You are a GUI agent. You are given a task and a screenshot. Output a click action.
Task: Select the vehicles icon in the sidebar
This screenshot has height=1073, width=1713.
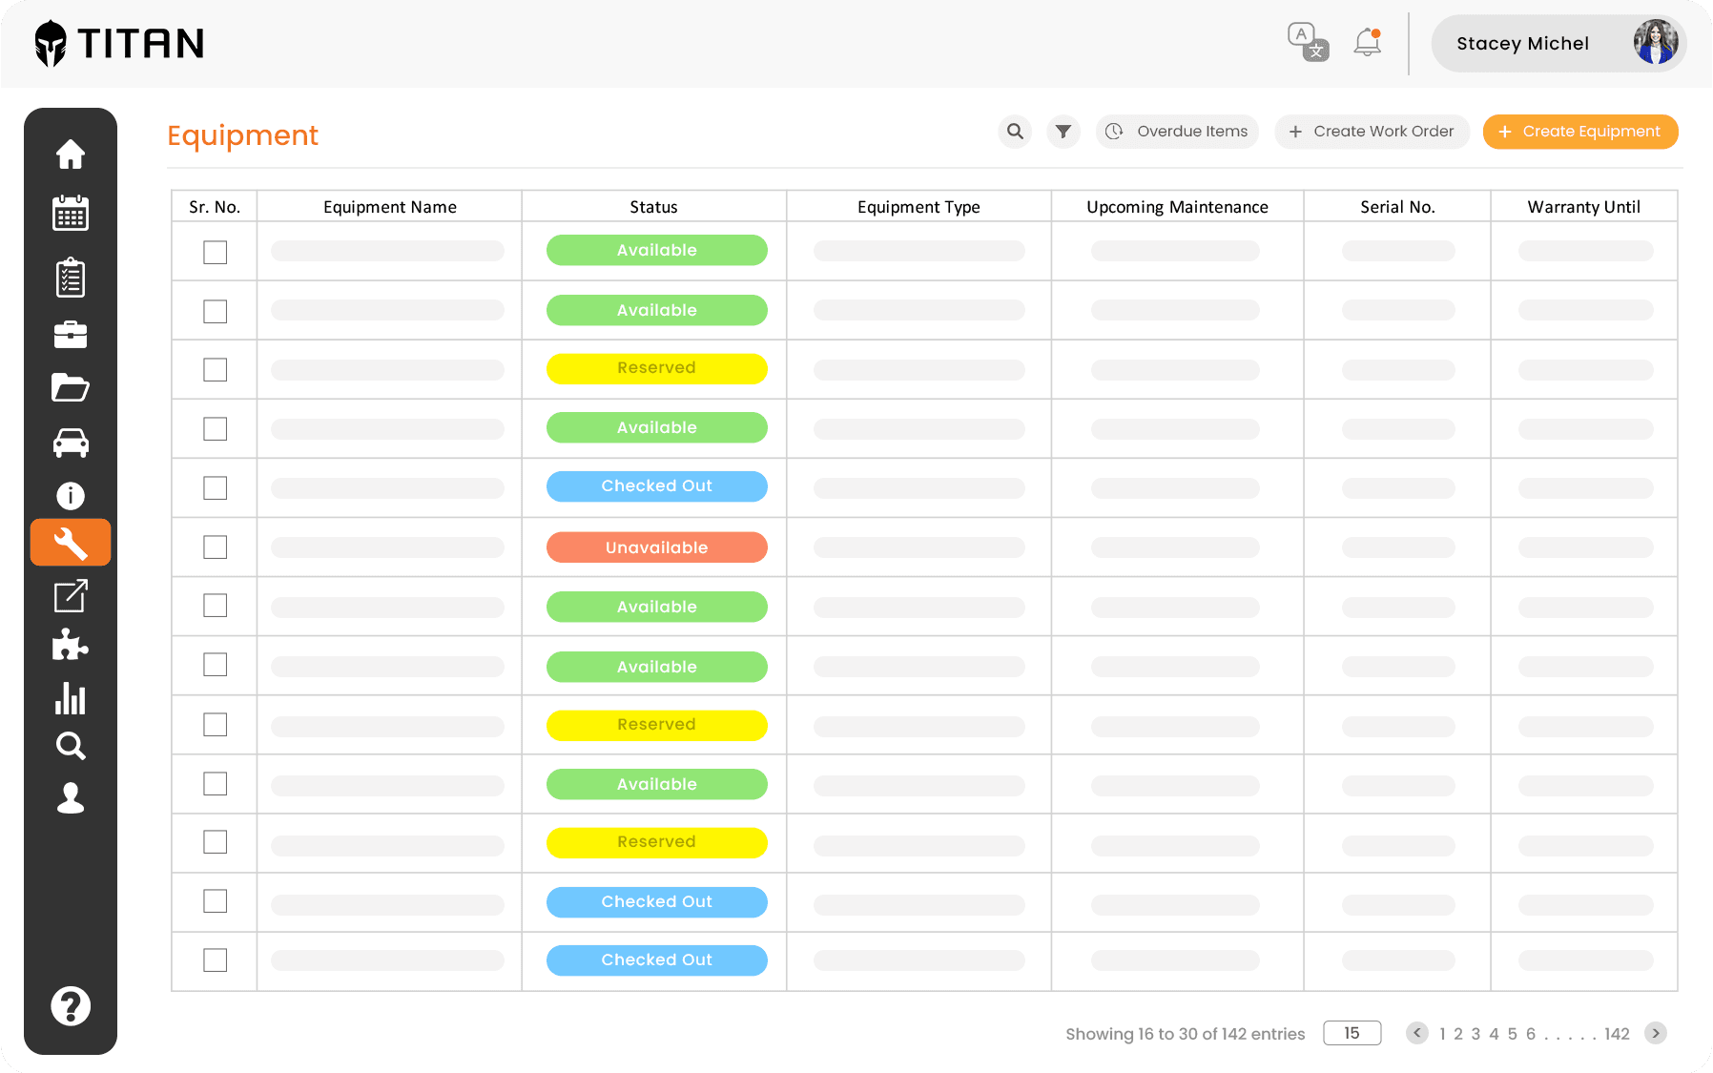coord(71,442)
